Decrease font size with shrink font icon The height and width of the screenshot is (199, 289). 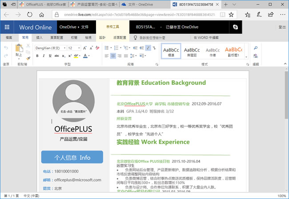point(91,48)
